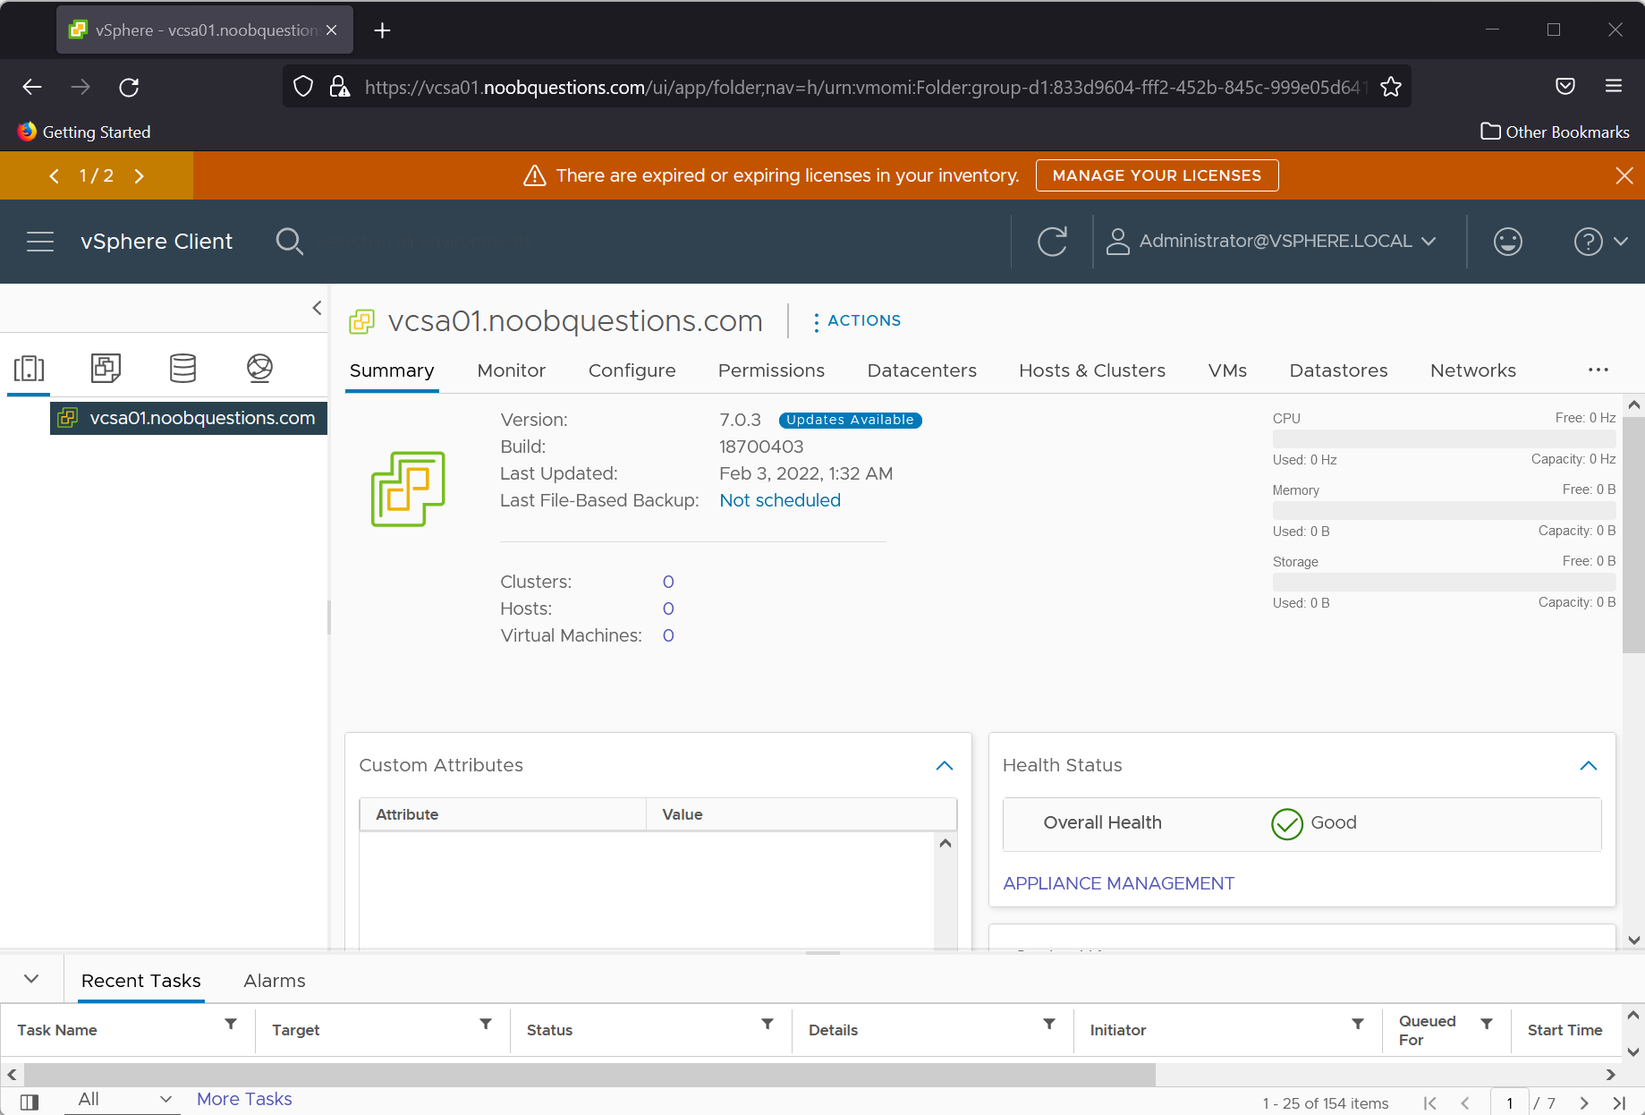This screenshot has height=1115, width=1645.
Task: Filter the Queued For column
Action: coord(1487,1024)
